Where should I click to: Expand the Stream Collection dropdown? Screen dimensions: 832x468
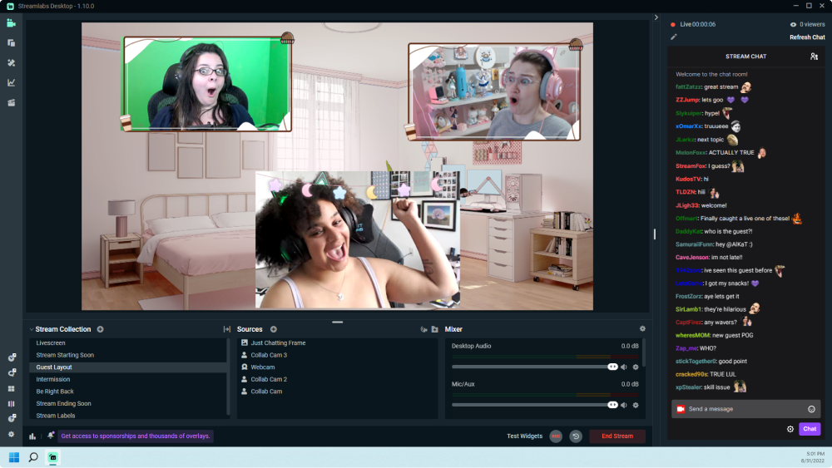tap(32, 329)
